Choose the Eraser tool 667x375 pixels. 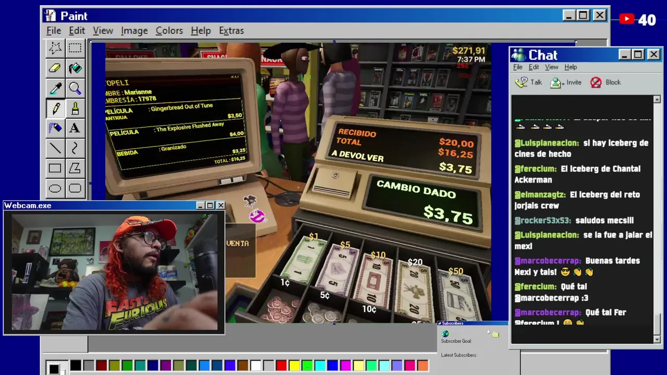[55, 68]
